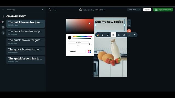The height and width of the screenshot is (98, 175).
Task: Click the 'See my new recipe!' text
Action: point(110,22)
